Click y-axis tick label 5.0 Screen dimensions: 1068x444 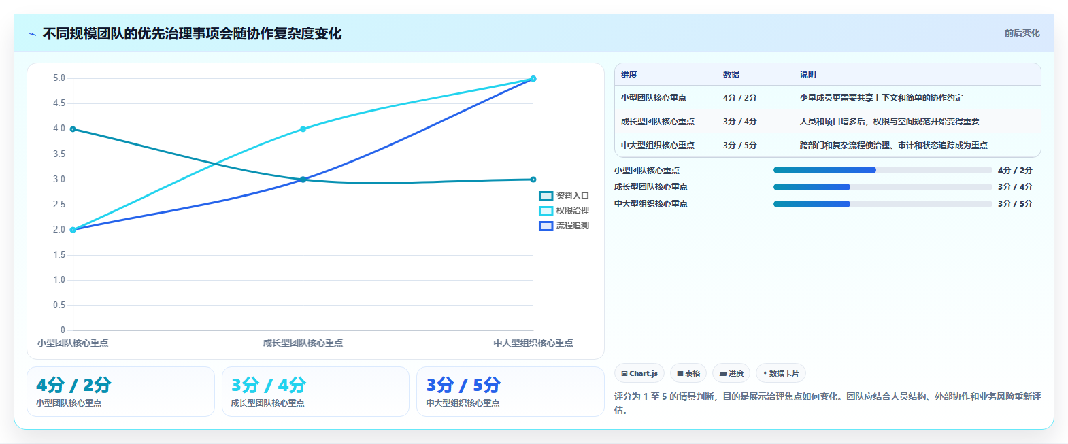pos(59,78)
